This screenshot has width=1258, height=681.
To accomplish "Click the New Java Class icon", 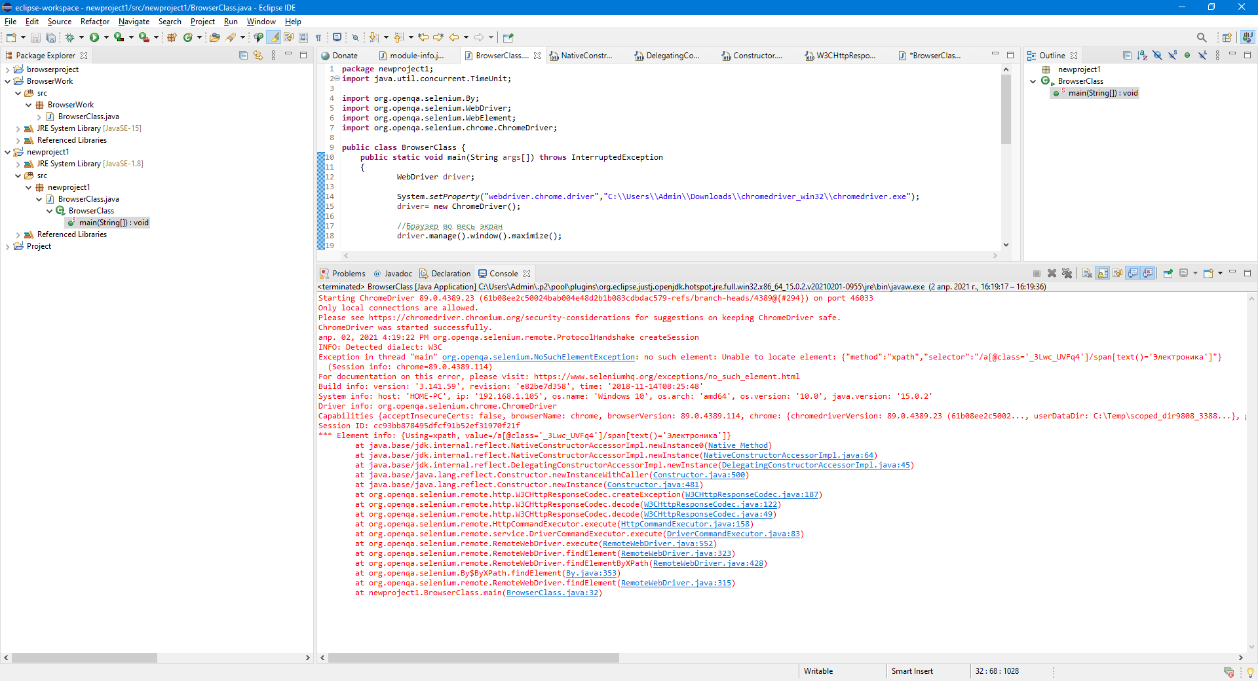I will [188, 37].
